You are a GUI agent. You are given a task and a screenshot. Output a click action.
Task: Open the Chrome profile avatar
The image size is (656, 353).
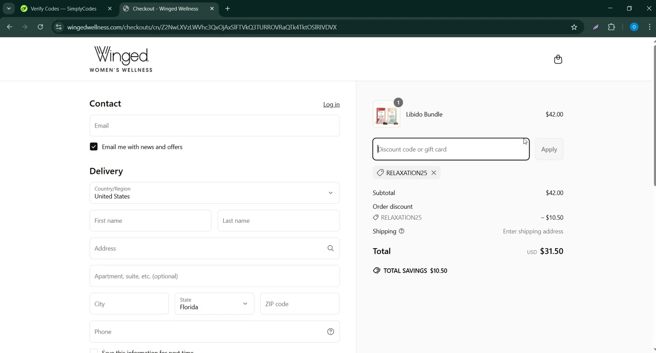pos(634,27)
